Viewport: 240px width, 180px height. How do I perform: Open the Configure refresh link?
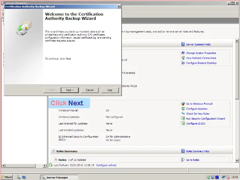click(106, 165)
